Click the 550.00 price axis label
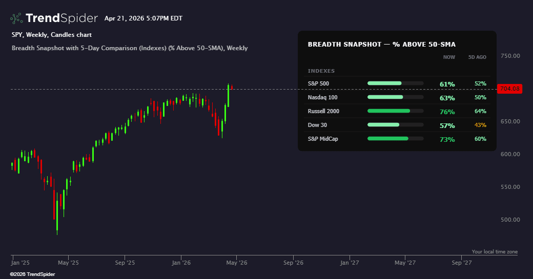533x279 pixels. click(x=510, y=187)
